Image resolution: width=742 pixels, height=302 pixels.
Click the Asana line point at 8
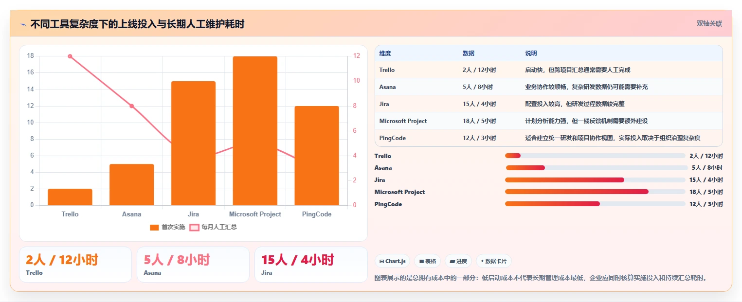click(x=131, y=106)
